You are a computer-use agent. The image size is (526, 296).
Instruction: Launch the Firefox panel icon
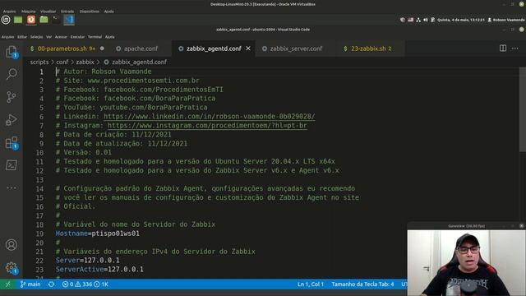pos(31,20)
